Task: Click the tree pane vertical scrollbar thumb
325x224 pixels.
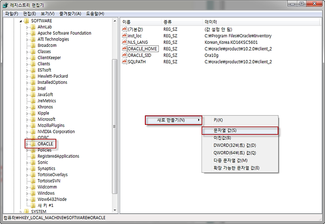Action: [115, 127]
